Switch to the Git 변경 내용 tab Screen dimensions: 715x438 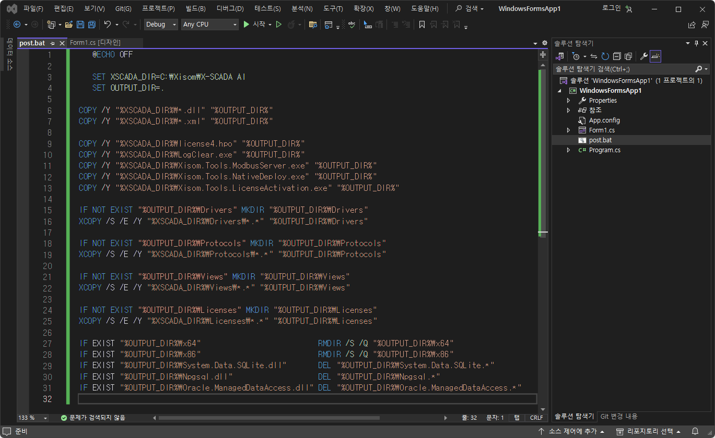click(619, 416)
